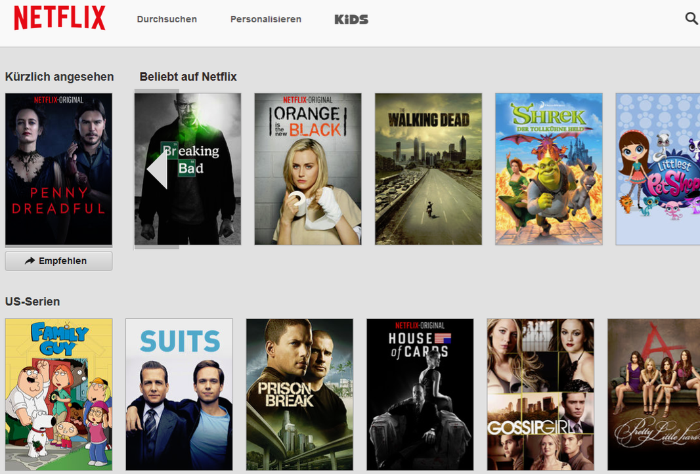Click the Netflix logo

click(x=60, y=18)
